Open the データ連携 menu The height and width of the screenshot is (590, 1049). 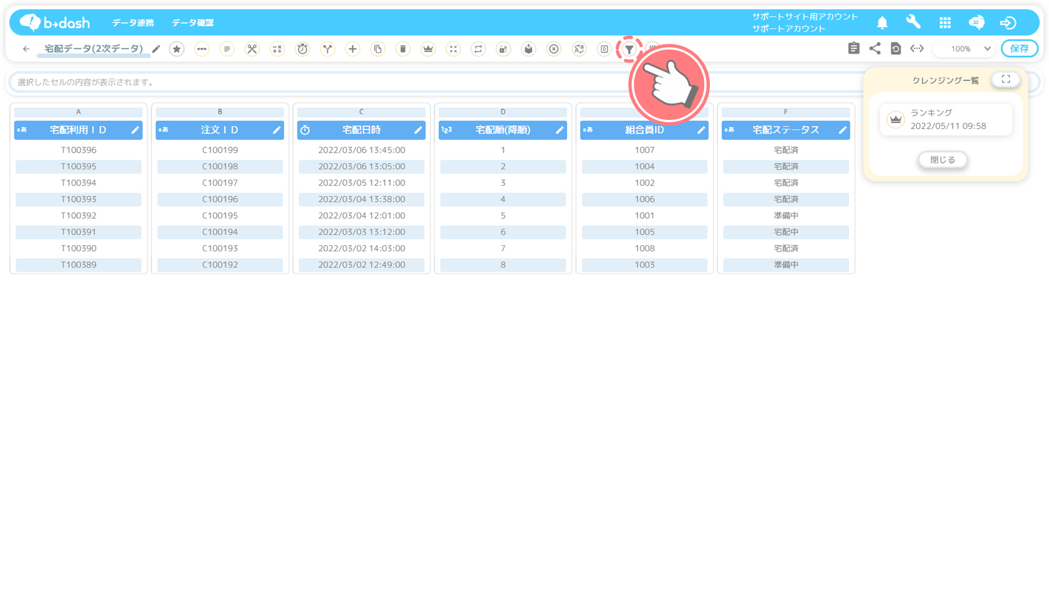pos(133,23)
